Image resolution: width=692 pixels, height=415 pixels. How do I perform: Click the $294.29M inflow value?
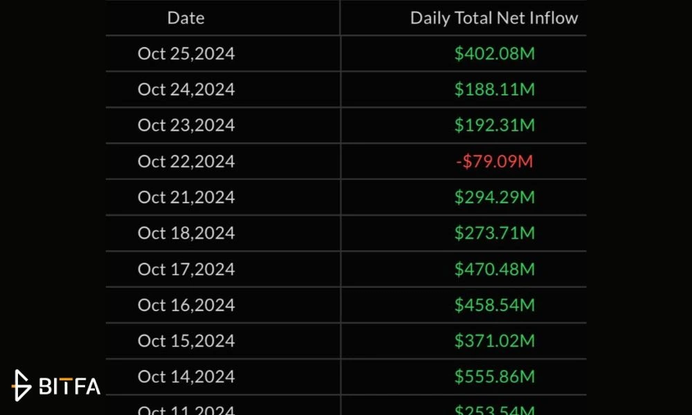[x=494, y=197]
